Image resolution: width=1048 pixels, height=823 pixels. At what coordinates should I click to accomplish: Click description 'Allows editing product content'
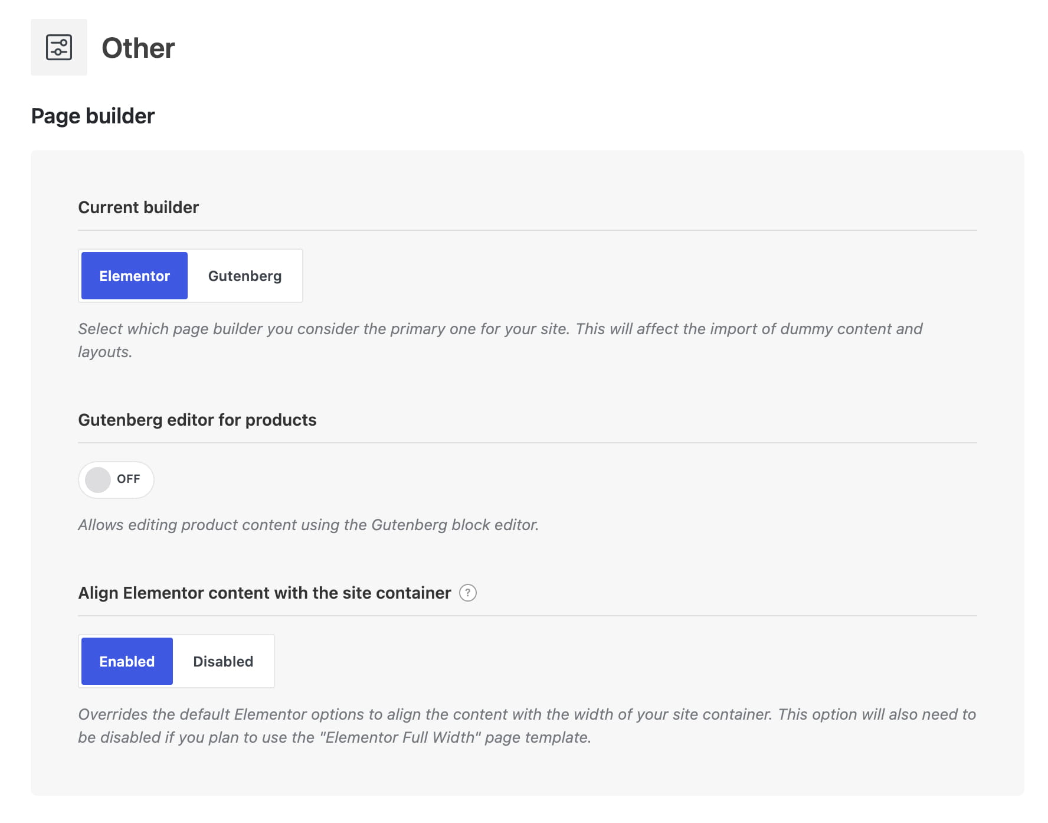[x=309, y=525]
